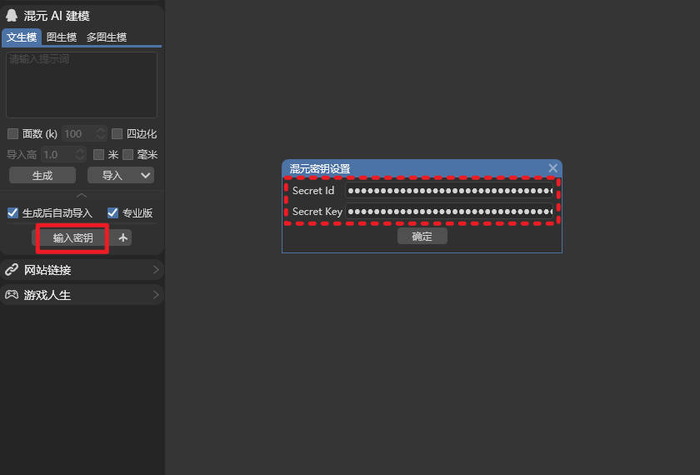Toggle the 专业版 checkbox
The width and height of the screenshot is (700, 475).
113,212
